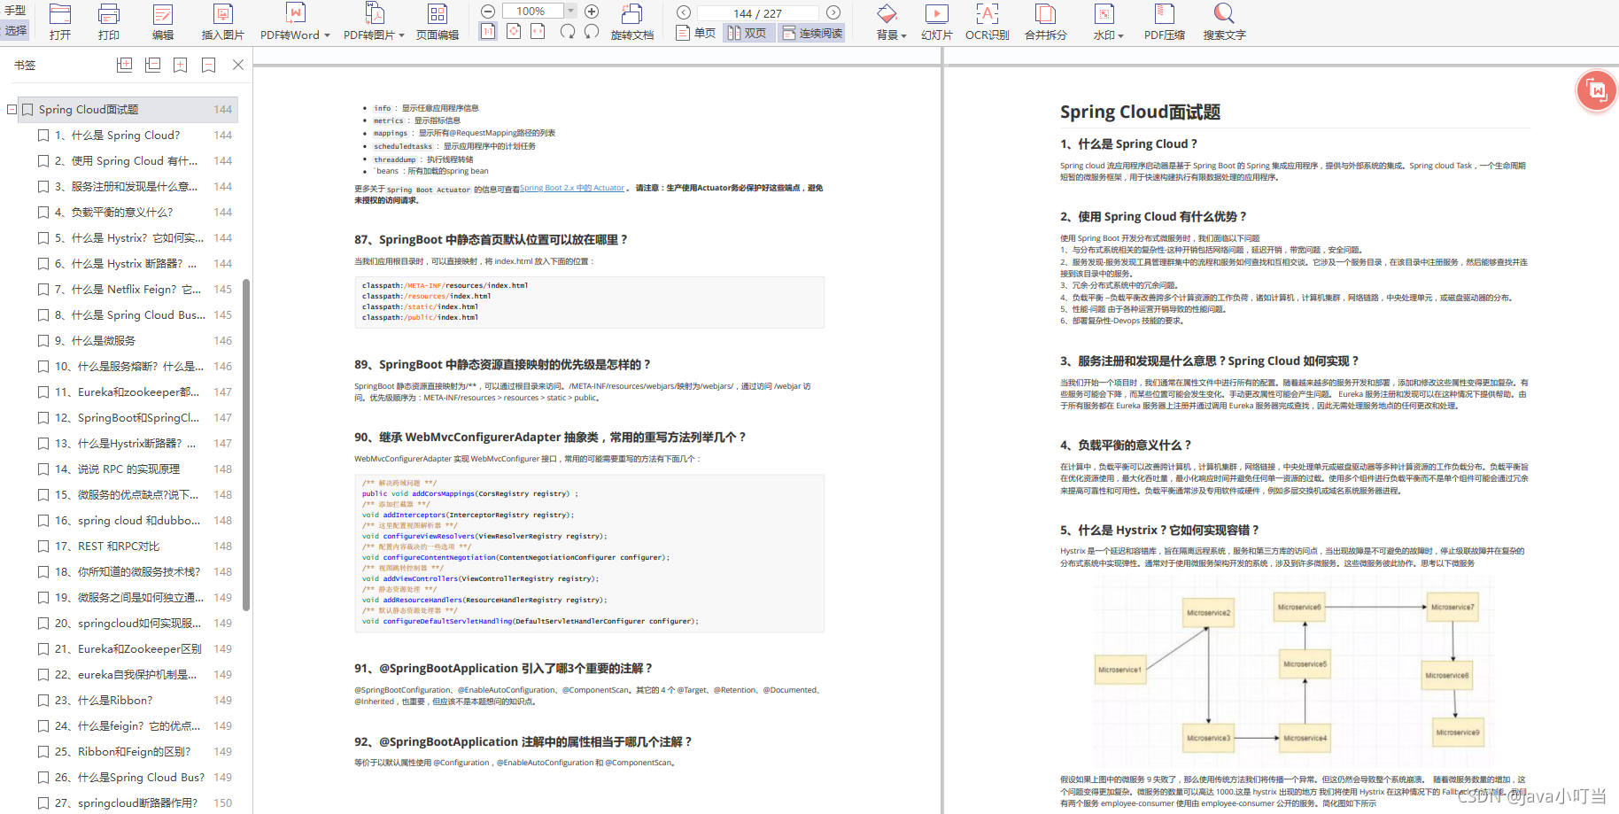Switch to 手型 (Hand) tool

15,10
